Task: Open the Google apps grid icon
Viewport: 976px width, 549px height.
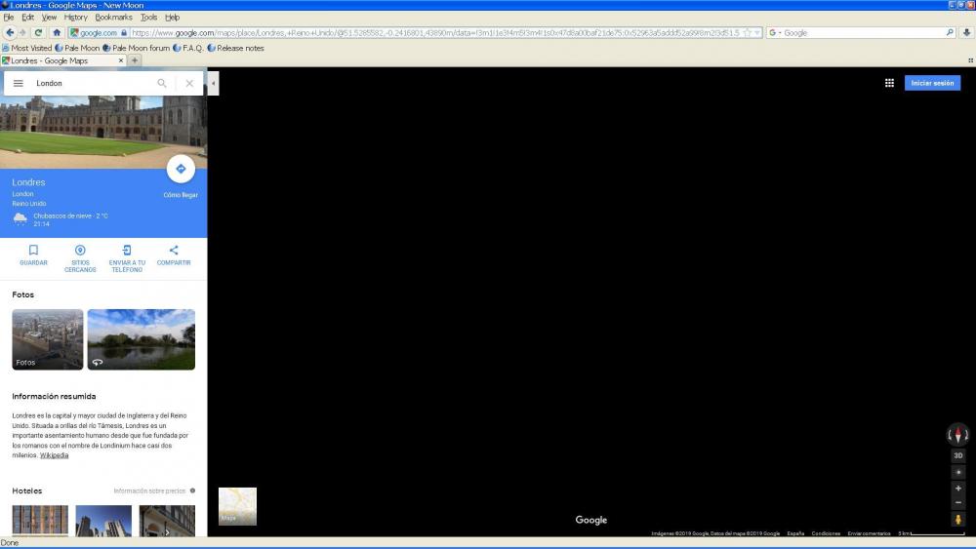Action: [889, 83]
